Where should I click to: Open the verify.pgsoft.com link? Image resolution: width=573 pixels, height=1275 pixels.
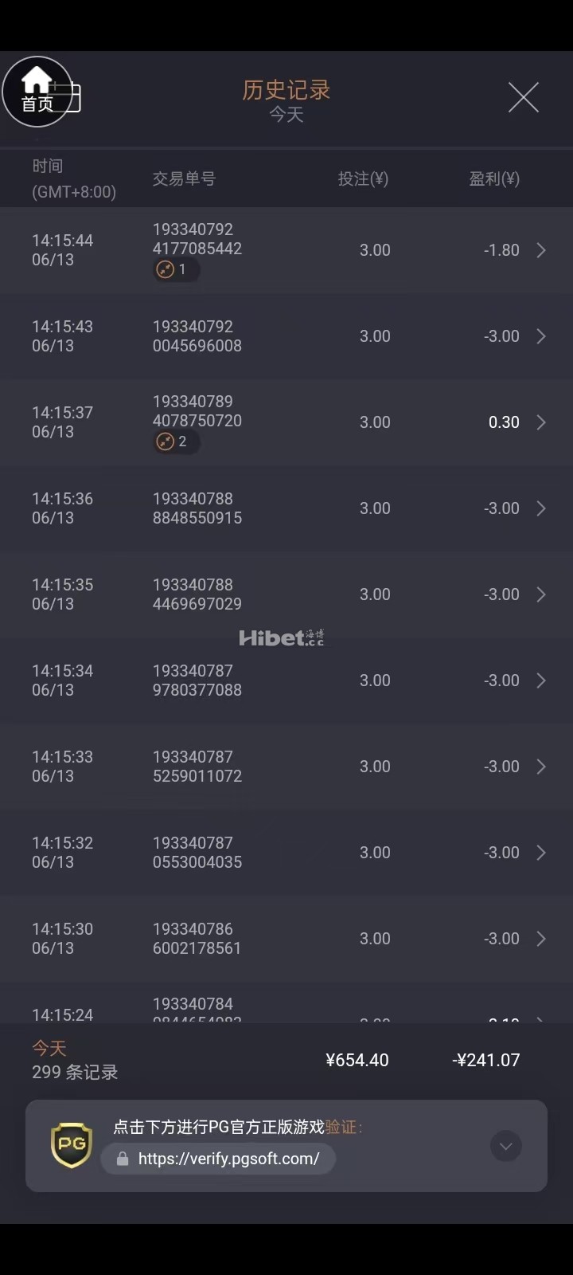[x=228, y=1159]
